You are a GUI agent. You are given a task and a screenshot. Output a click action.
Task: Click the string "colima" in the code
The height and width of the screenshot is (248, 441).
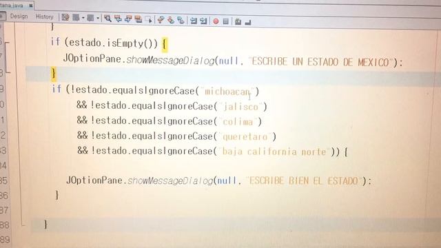click(238, 122)
